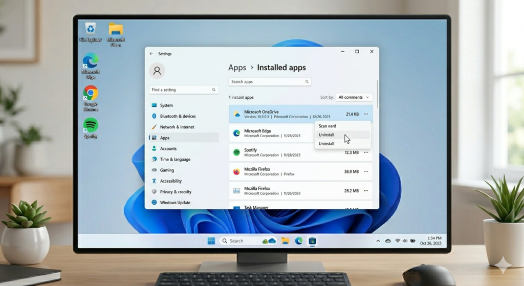Click the OneDrive cloud tray icon
This screenshot has height=286, width=524.
point(388,241)
